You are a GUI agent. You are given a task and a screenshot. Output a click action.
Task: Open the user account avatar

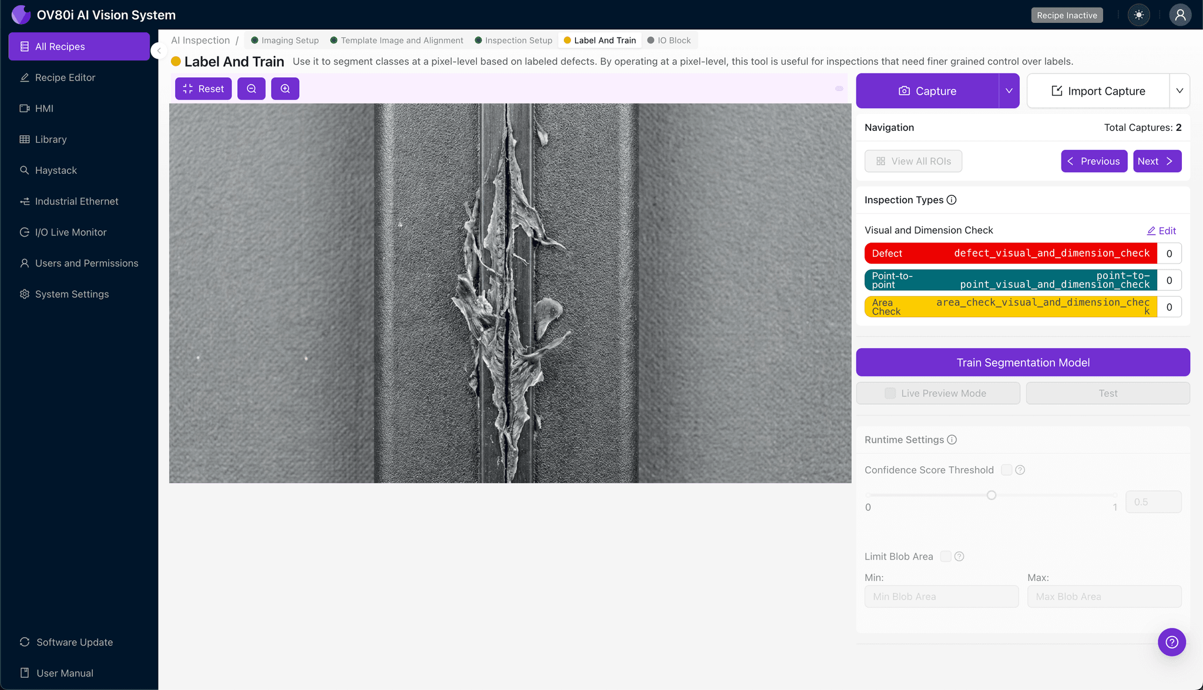(1180, 15)
